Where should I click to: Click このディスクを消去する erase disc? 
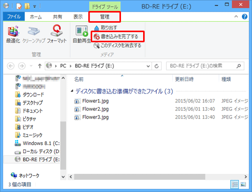(x=117, y=45)
